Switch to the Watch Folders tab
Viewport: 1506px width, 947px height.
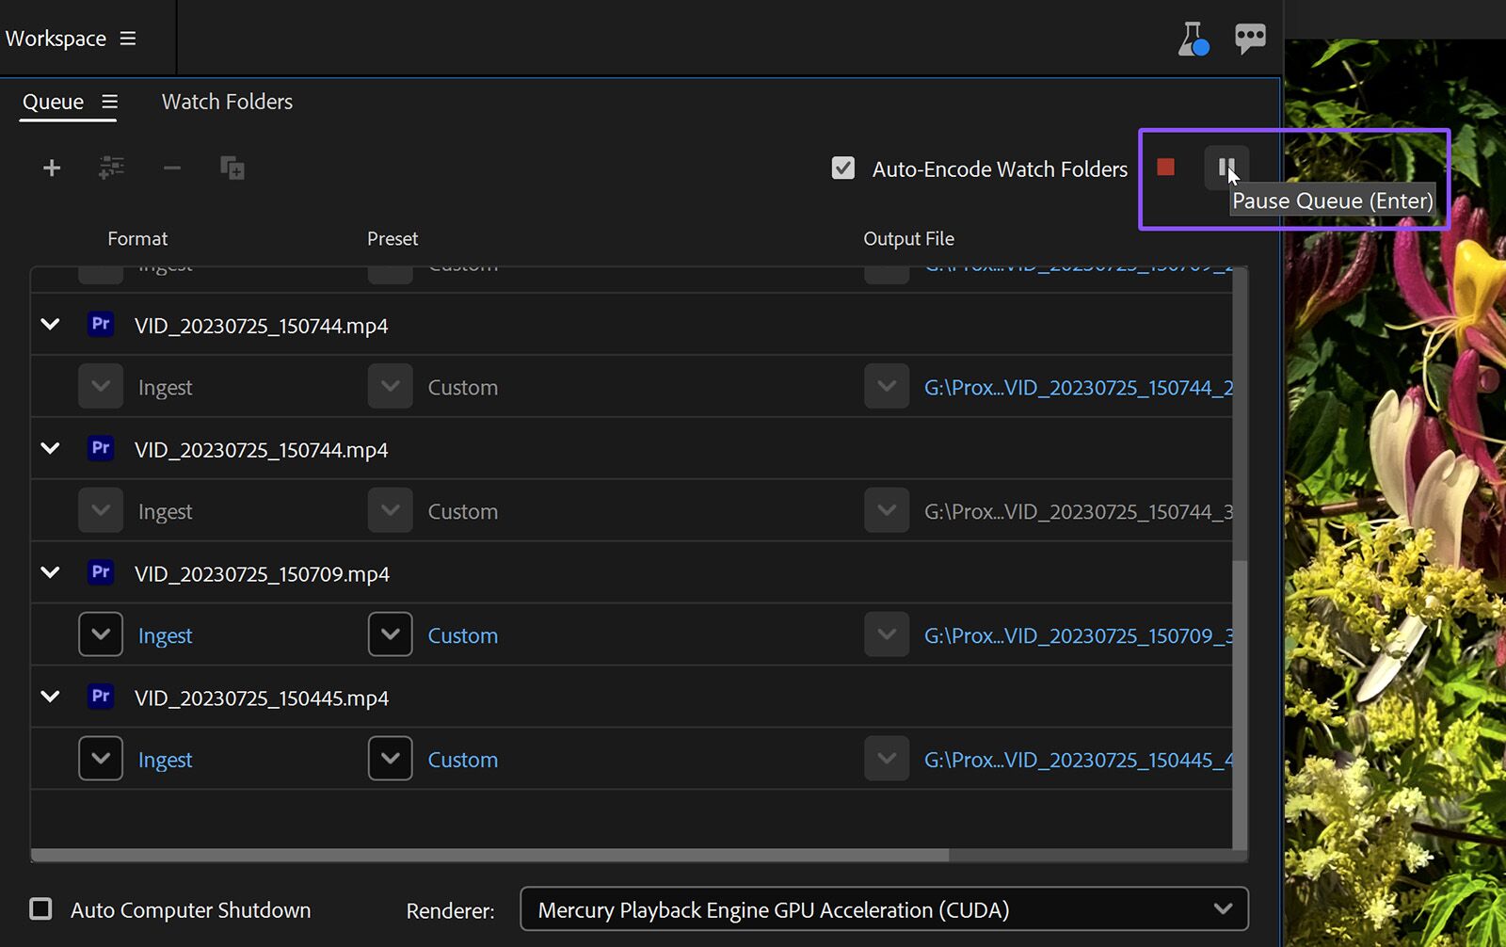[227, 102]
